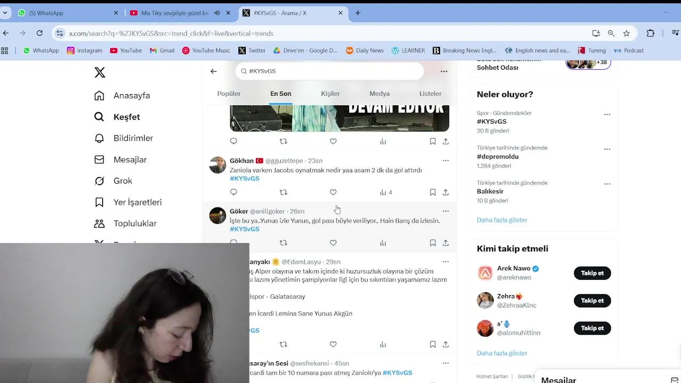Reply to Gökhan's tweet
The width and height of the screenshot is (681, 383).
pyautogui.click(x=234, y=192)
